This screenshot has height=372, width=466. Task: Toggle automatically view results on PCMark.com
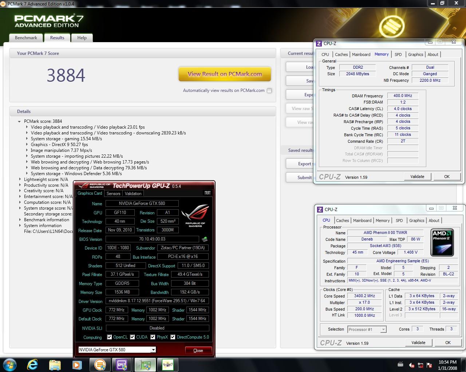[269, 90]
